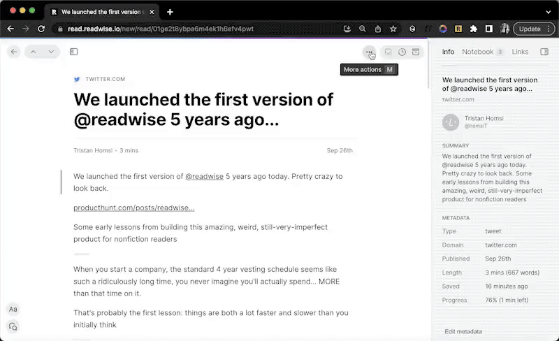Screen dimensions: 559x341
Task: Hide the right info sidebar panel
Action: click(x=545, y=52)
